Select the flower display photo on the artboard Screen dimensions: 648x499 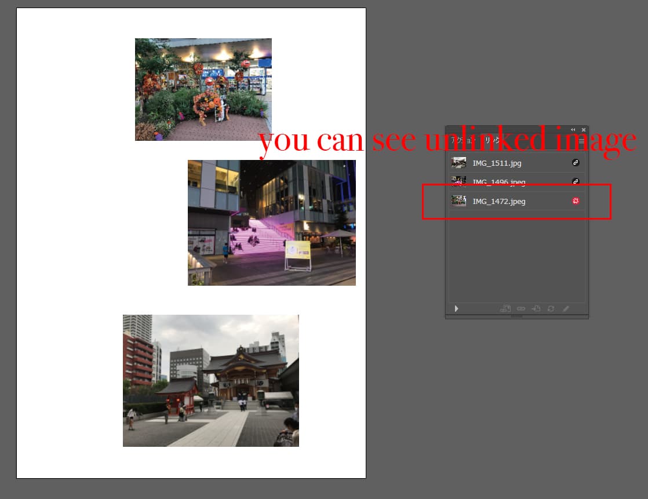click(x=203, y=89)
